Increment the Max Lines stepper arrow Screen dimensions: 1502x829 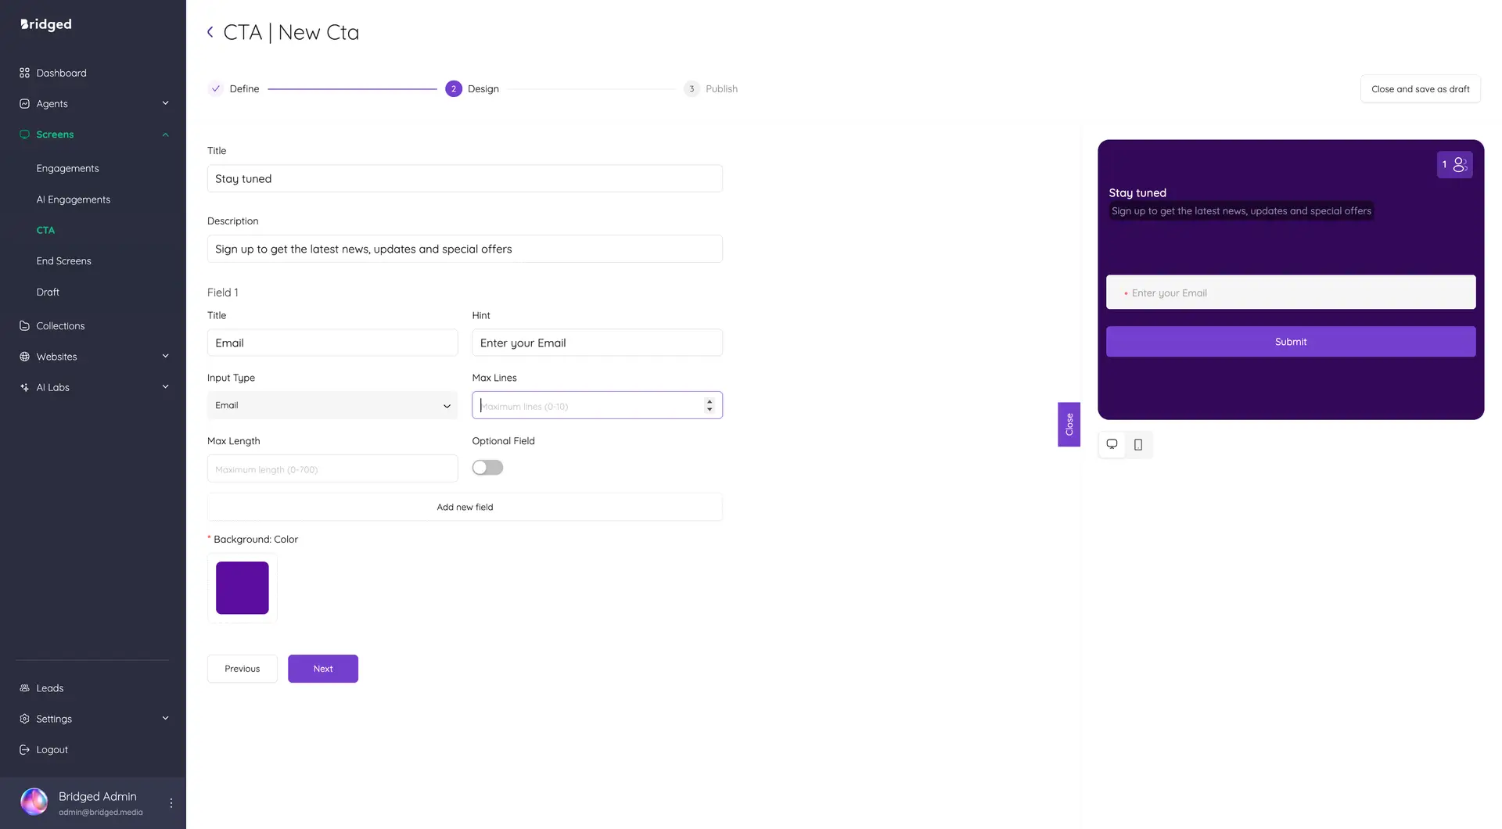[710, 401]
